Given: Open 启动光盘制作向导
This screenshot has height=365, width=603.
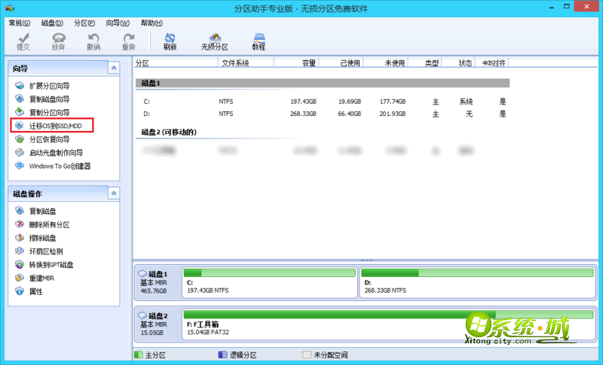Looking at the screenshot, I should (49, 153).
